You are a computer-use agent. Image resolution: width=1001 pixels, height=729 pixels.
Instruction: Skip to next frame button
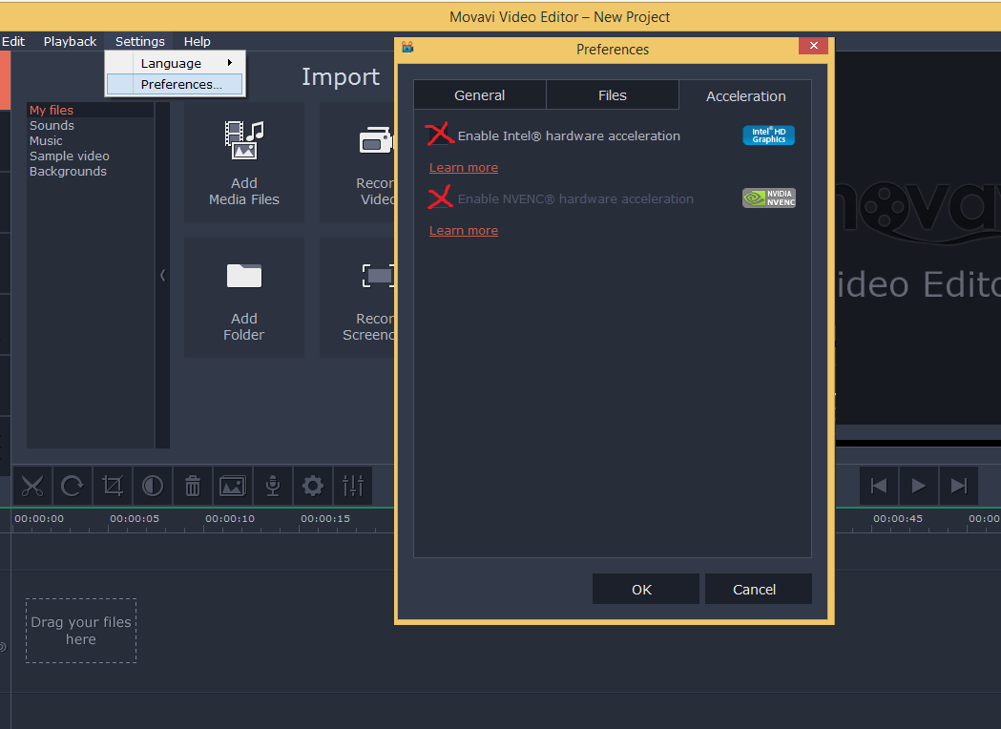[x=959, y=487]
